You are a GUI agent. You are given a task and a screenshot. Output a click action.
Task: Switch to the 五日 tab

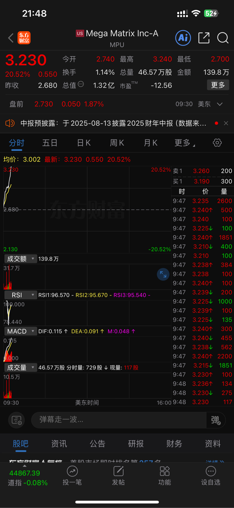pos(50,143)
